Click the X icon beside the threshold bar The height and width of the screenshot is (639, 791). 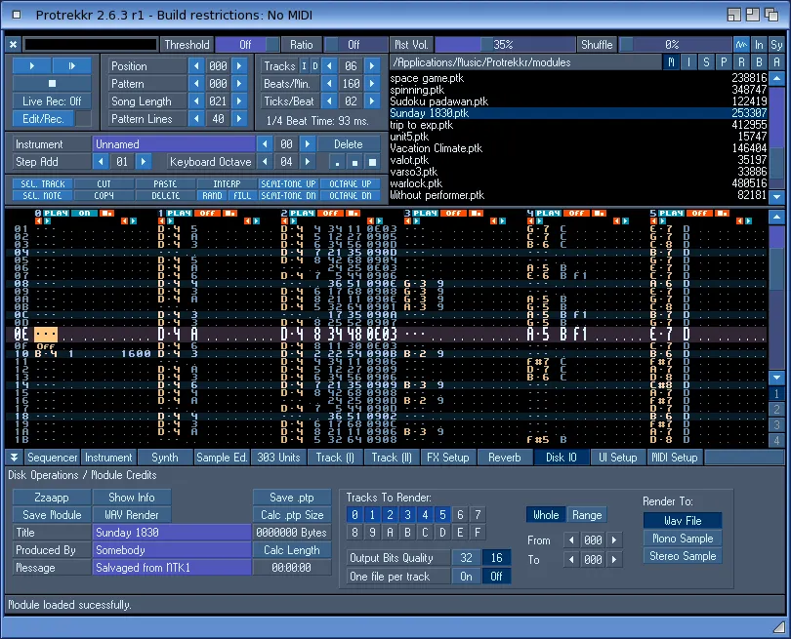pos(14,45)
